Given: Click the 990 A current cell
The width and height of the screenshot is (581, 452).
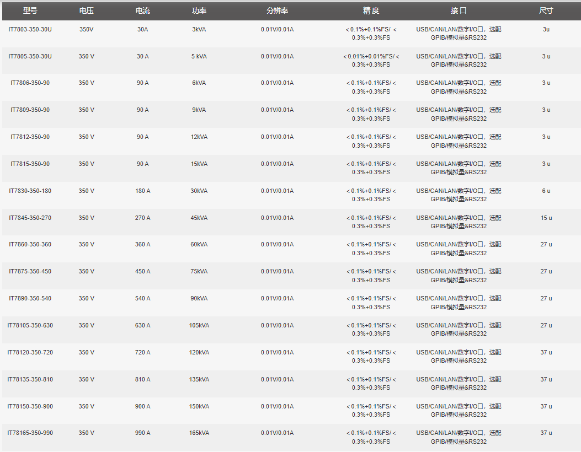Looking at the screenshot, I should (x=143, y=433).
